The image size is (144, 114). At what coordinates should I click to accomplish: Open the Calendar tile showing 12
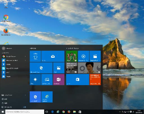(x=35, y=56)
